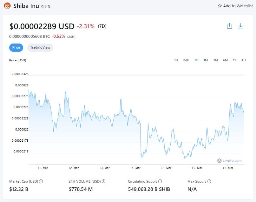Open info icon next to Circulating Supply
This screenshot has width=256, height=202.
click(x=160, y=181)
